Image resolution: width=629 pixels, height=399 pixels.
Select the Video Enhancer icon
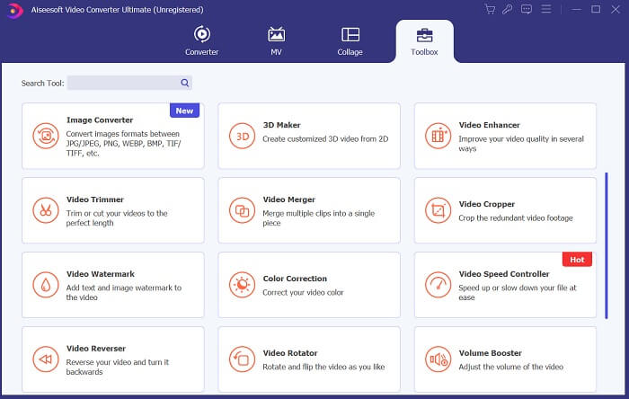438,136
